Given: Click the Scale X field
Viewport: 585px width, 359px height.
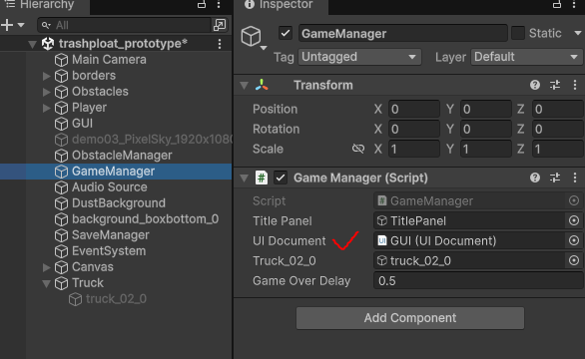Looking at the screenshot, I should coord(414,150).
